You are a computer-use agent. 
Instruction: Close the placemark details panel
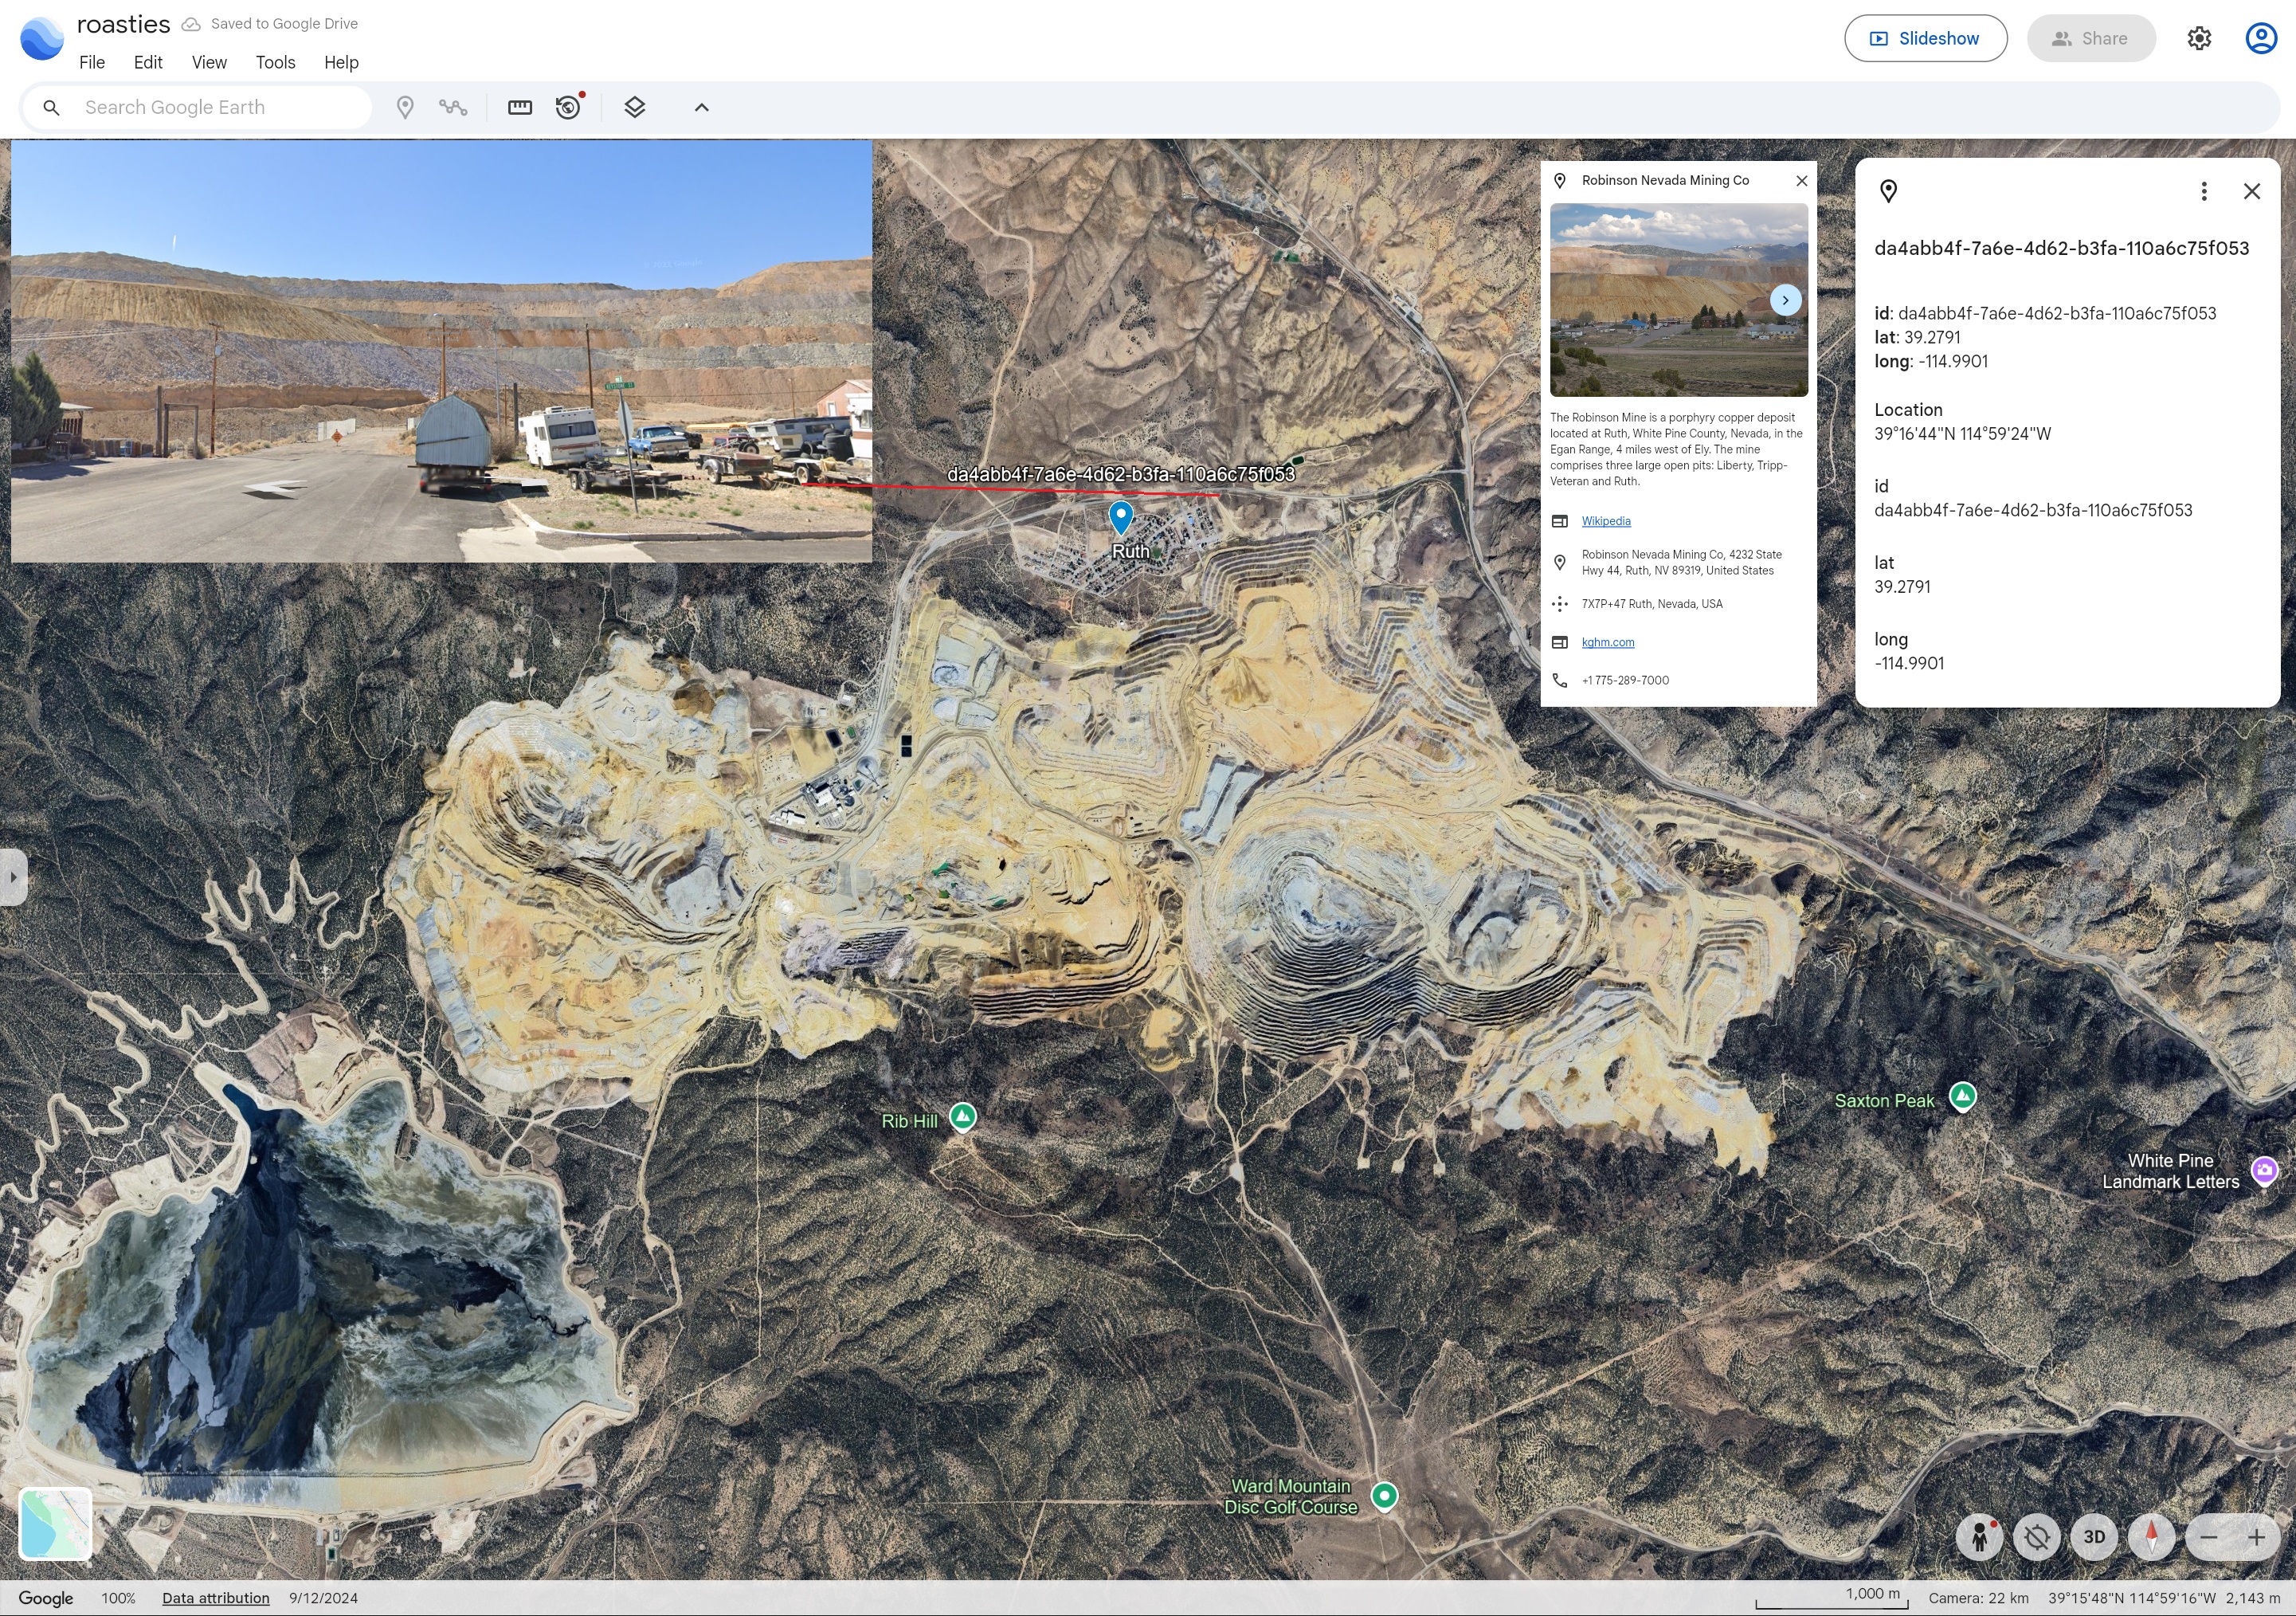(2251, 191)
